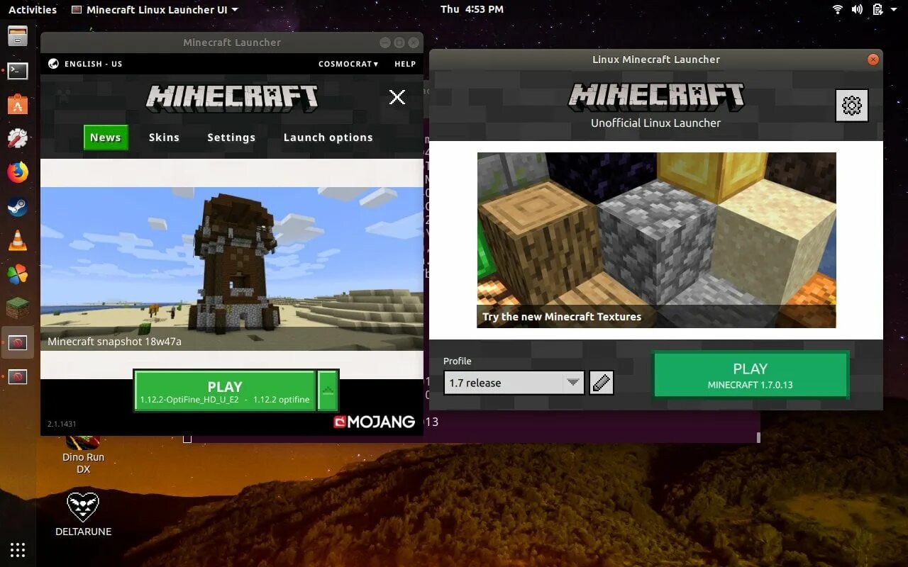Select ENGLISH - US language link

click(x=93, y=64)
